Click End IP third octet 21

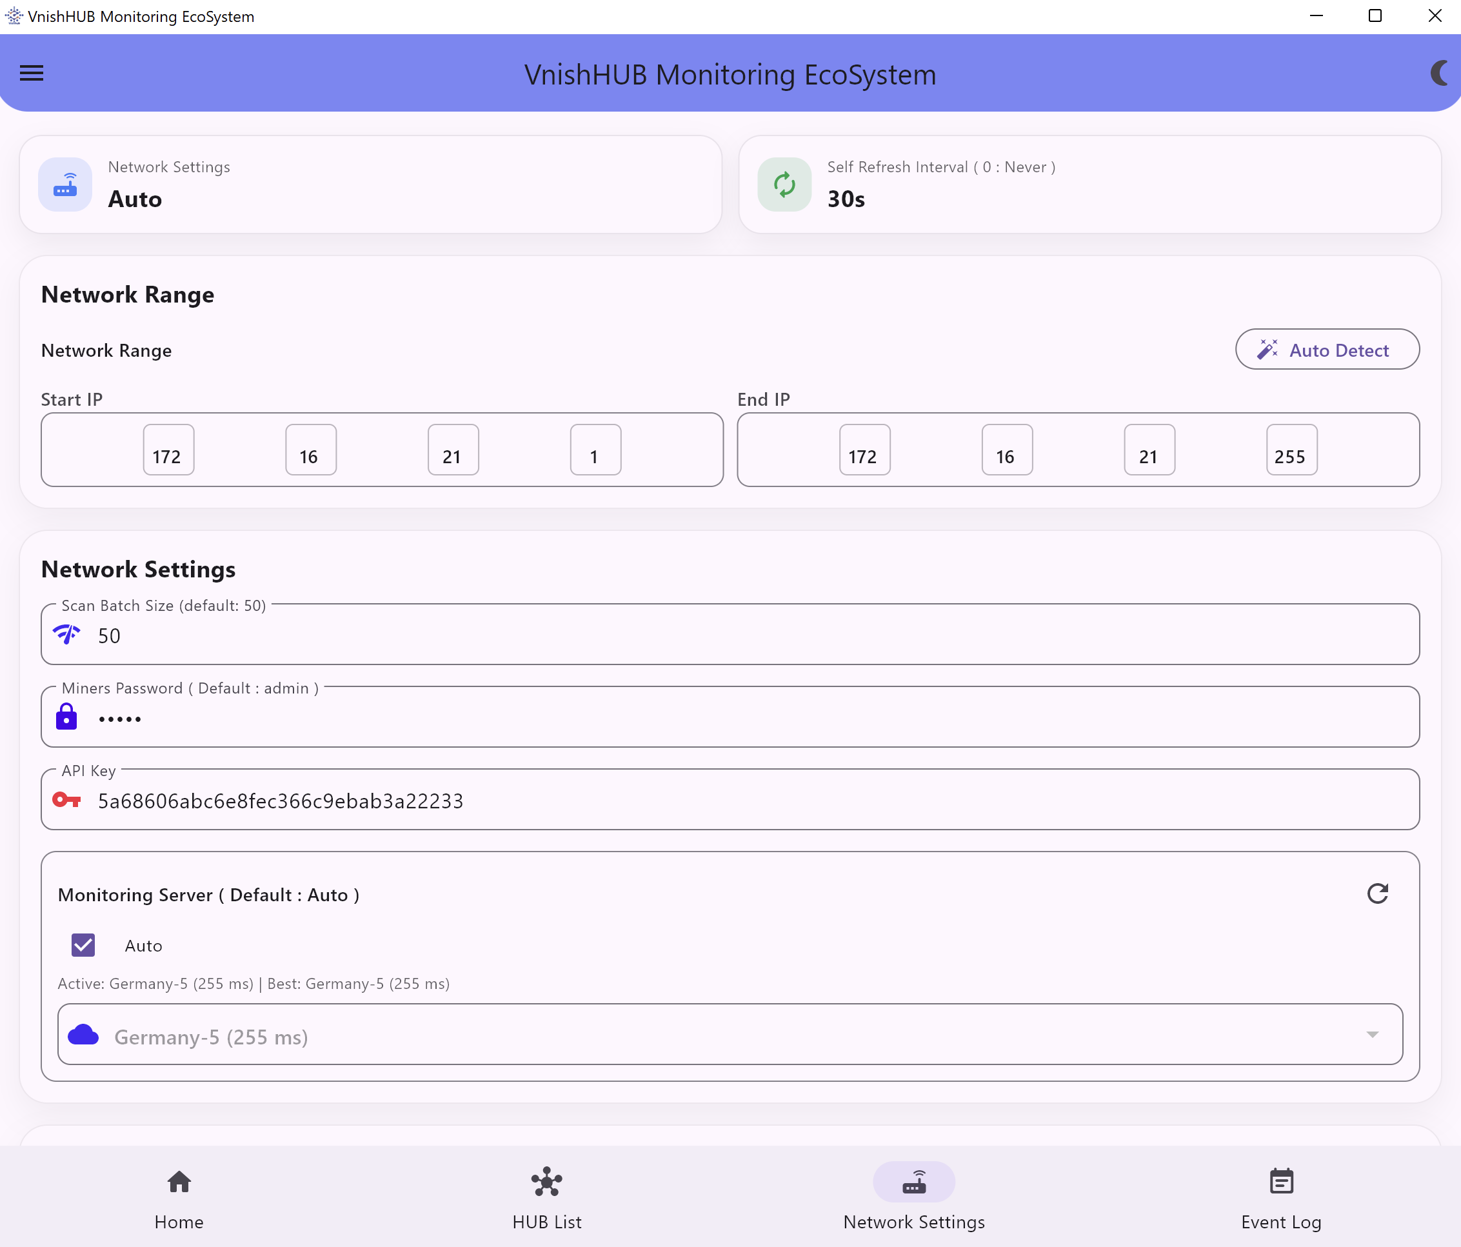coord(1149,450)
